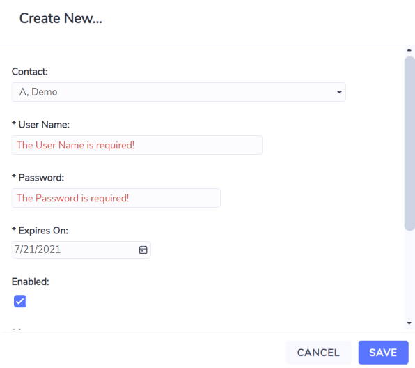
Task: Click the caret arrow in Contact box
Action: click(339, 92)
